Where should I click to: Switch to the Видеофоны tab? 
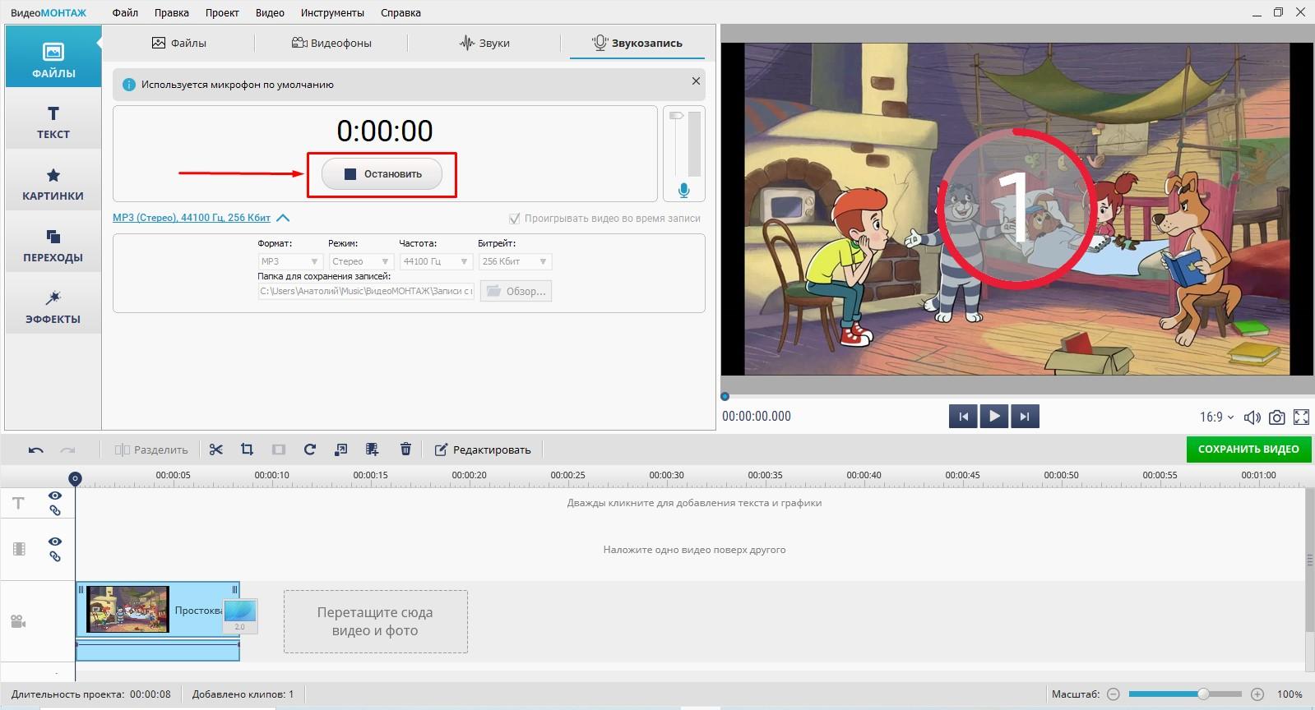click(331, 43)
